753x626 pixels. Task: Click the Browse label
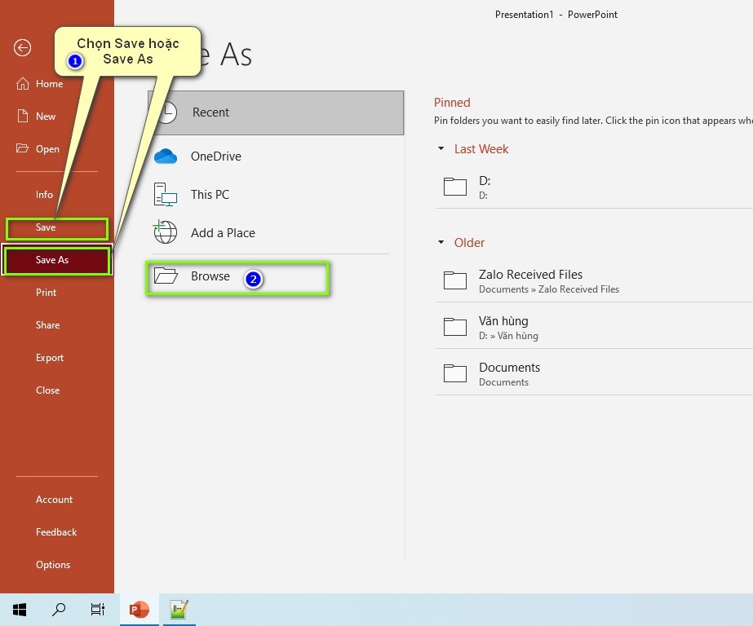210,276
